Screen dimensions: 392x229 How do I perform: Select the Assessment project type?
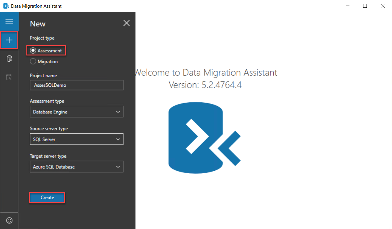[33, 51]
